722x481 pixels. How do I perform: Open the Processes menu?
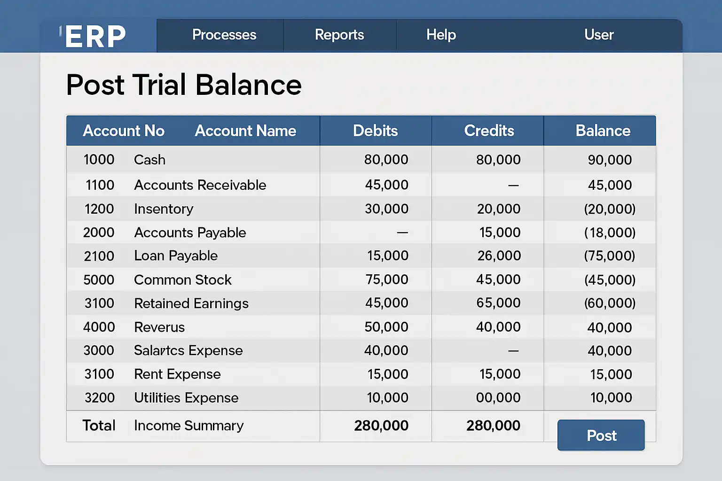pyautogui.click(x=224, y=35)
